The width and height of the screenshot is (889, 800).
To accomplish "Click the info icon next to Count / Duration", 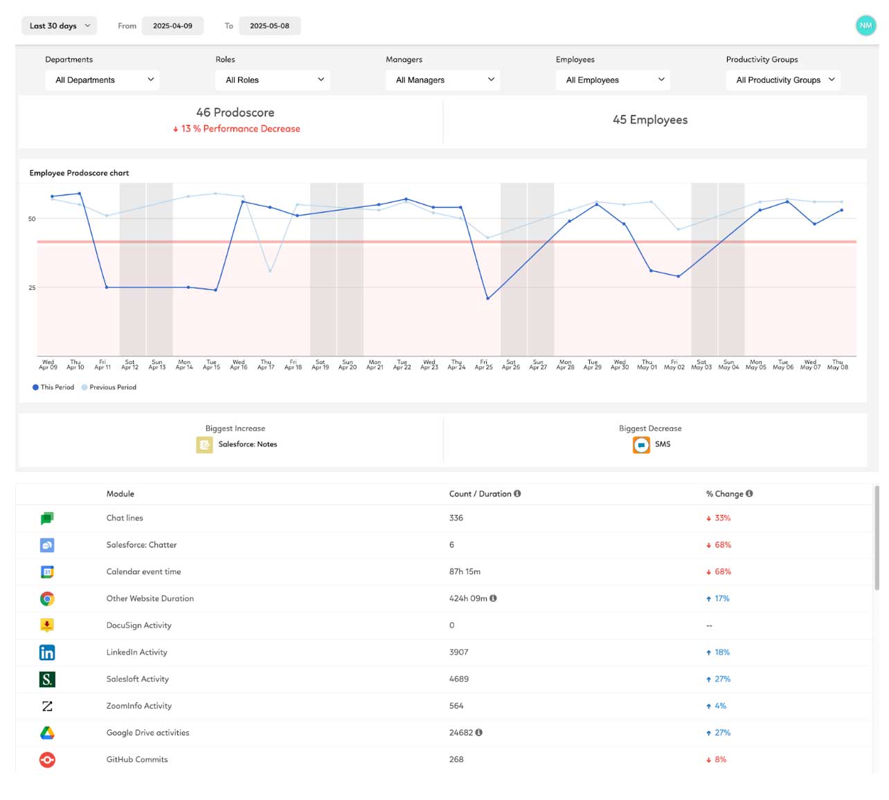I will tap(518, 493).
